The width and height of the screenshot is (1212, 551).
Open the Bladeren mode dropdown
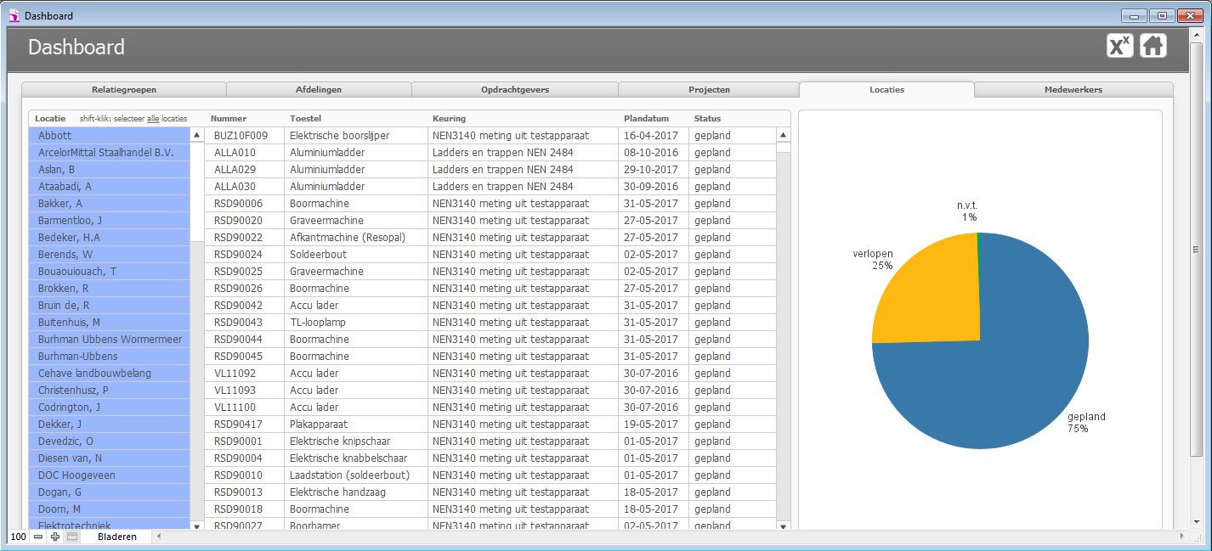pyautogui.click(x=116, y=537)
